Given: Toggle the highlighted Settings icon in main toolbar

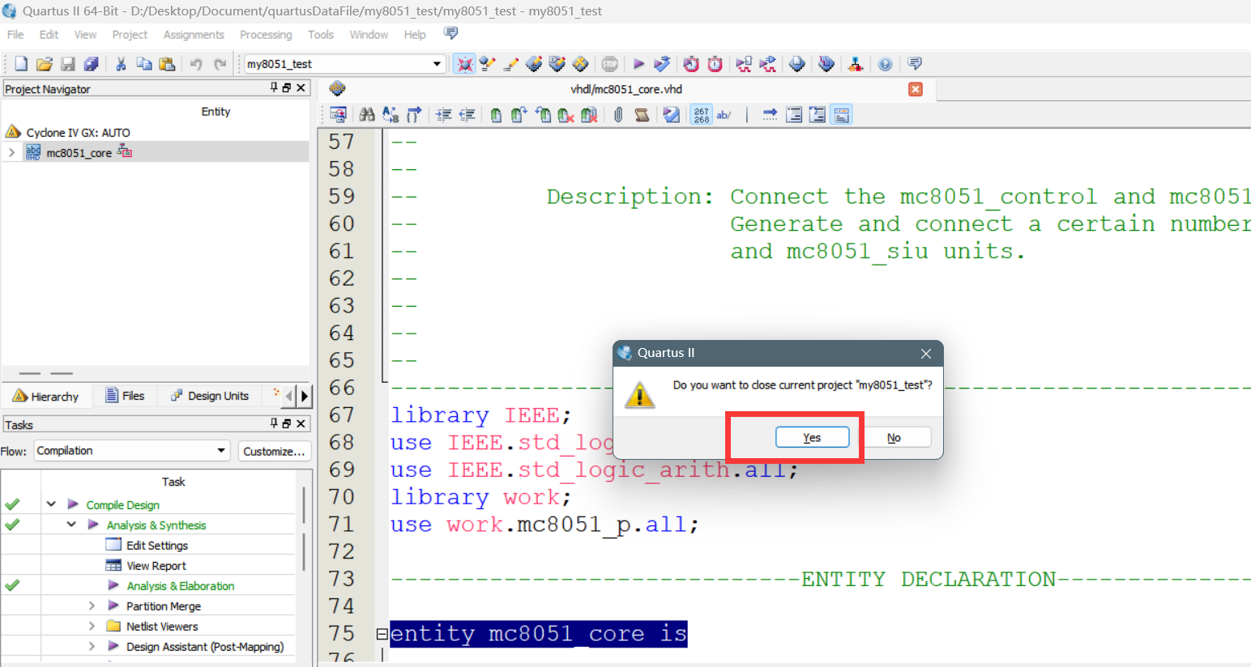Looking at the screenshot, I should coord(464,64).
